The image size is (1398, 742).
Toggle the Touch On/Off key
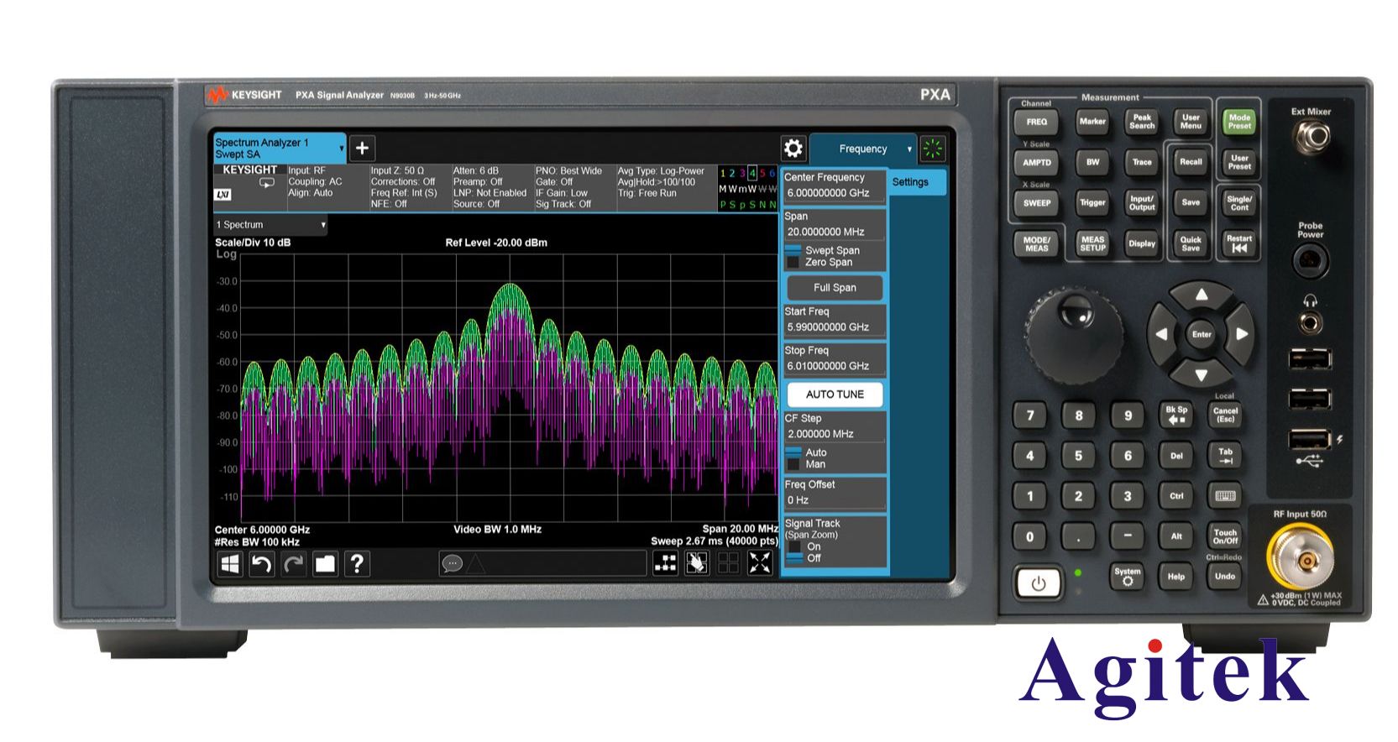pyautogui.click(x=1225, y=536)
